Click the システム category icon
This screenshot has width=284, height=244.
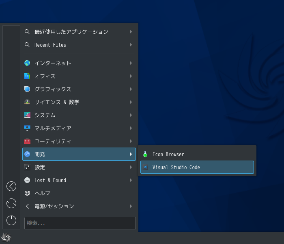[x=27, y=115]
